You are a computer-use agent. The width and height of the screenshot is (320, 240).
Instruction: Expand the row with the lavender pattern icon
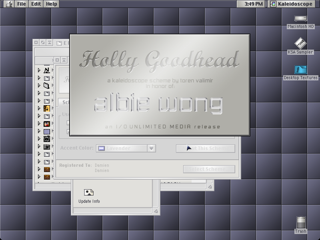39,131
